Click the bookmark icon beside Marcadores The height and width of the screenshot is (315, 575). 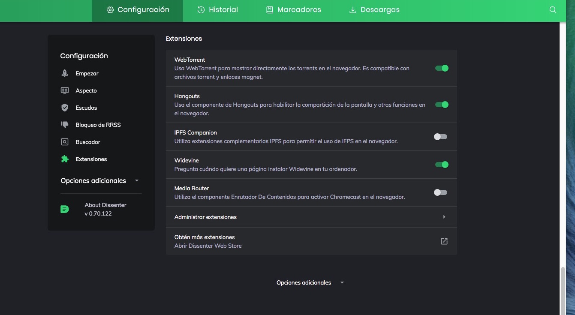270,10
